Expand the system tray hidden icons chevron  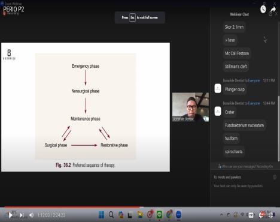click(221, 215)
